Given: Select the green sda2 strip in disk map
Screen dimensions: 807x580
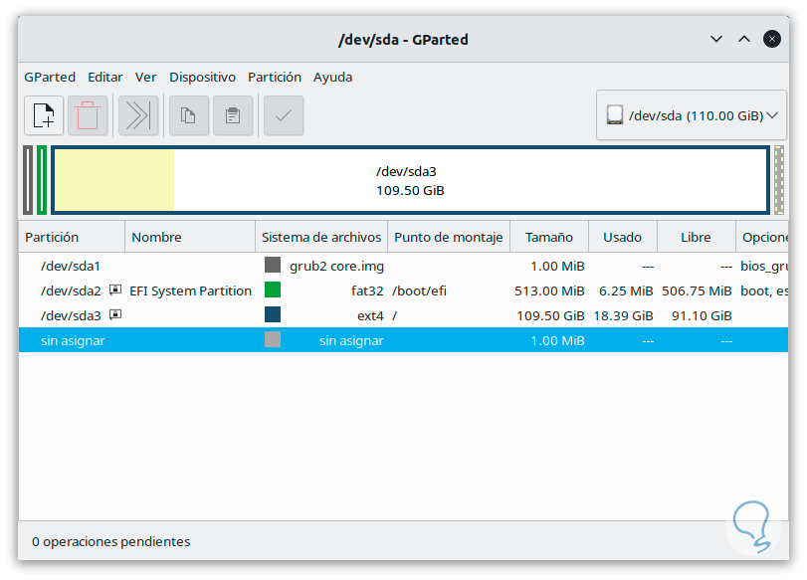Looking at the screenshot, I should pyautogui.click(x=42, y=180).
